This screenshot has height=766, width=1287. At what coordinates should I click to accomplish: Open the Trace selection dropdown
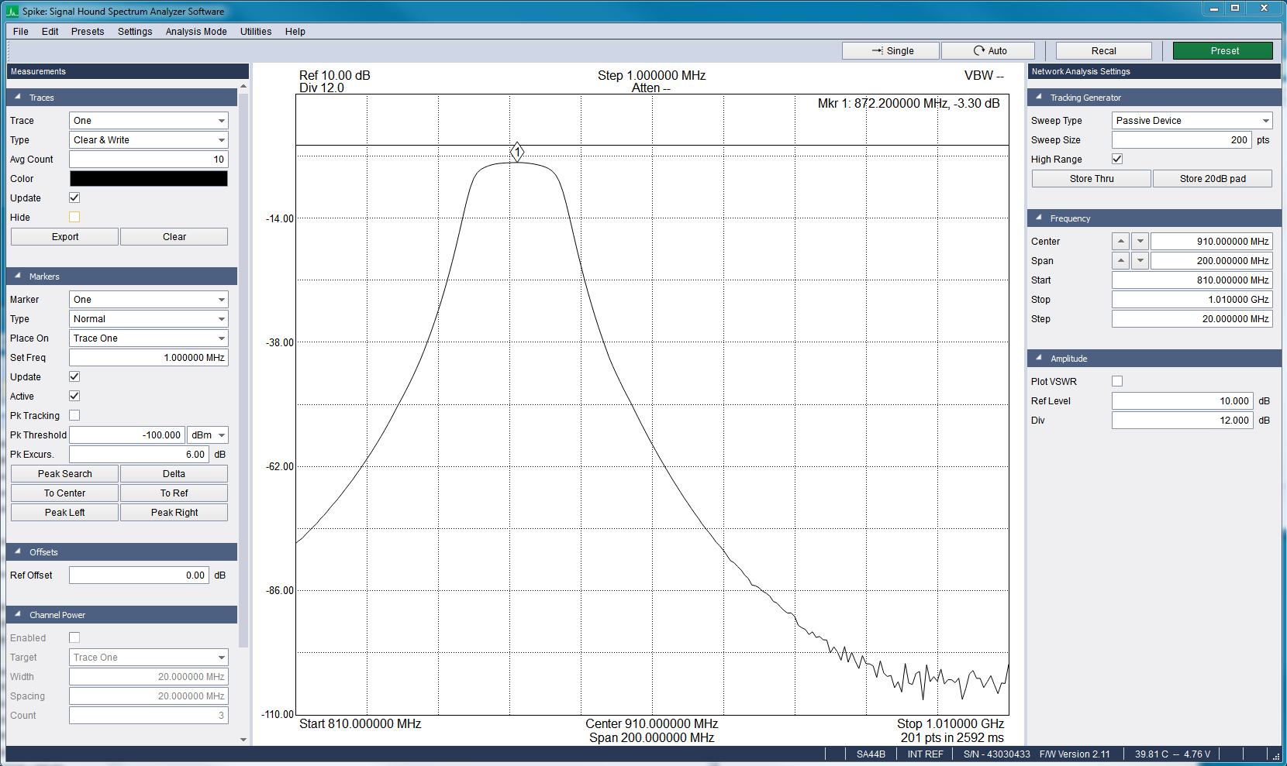coord(149,121)
